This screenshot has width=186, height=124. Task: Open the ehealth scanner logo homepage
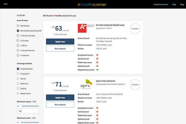click(x=92, y=5)
